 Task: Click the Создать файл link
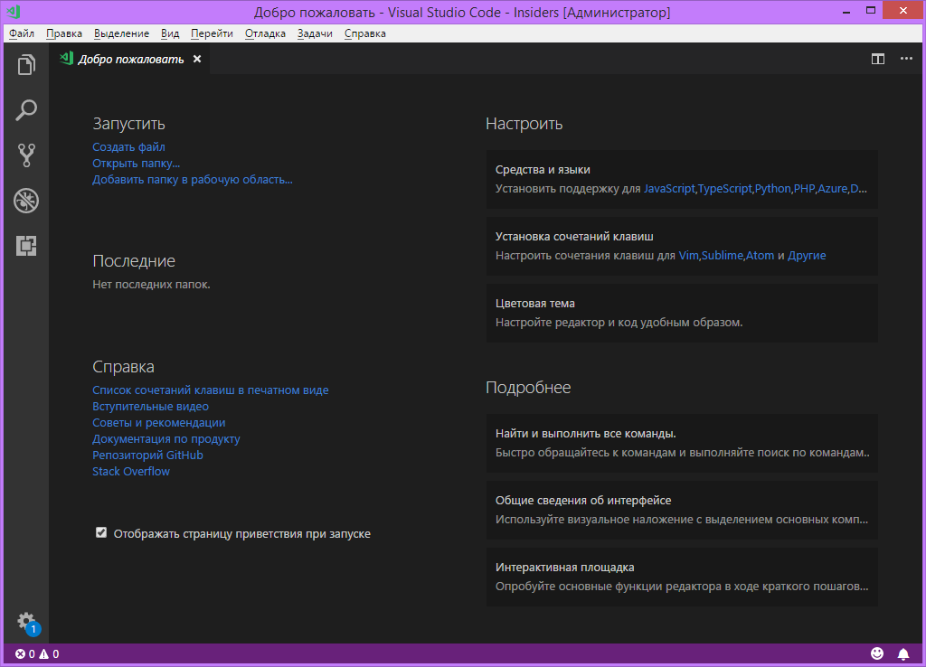[128, 147]
